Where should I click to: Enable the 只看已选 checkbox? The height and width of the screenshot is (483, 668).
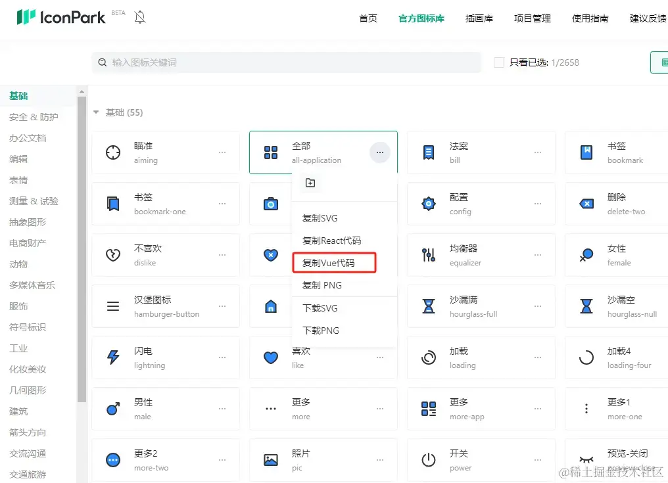[498, 62]
